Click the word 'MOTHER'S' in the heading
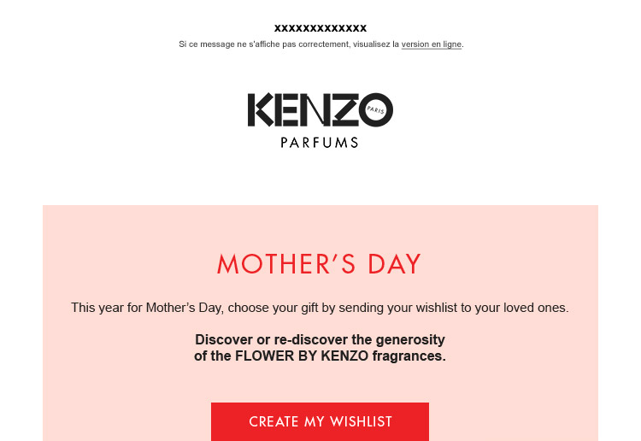The image size is (641, 441). click(x=286, y=264)
